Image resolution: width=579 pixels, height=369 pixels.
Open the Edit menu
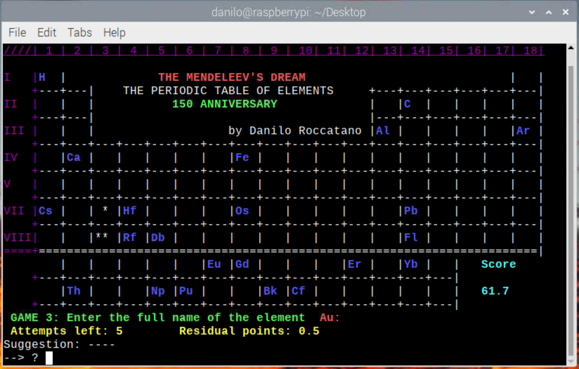(x=47, y=32)
